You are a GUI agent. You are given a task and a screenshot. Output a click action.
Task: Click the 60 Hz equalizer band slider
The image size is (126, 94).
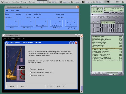(x=101, y=28)
